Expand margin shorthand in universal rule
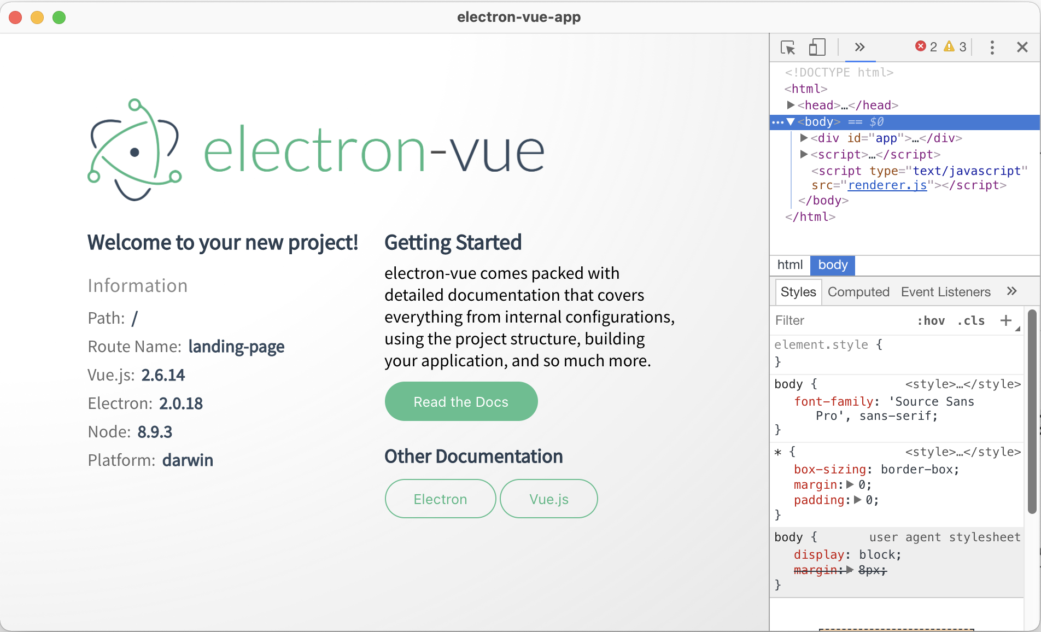 click(850, 484)
